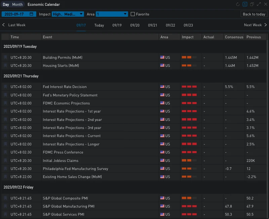Bookmark the Fed Interest Rate Decision event
Viewport: 269px width, 219px height.
pyautogui.click(x=5, y=87)
